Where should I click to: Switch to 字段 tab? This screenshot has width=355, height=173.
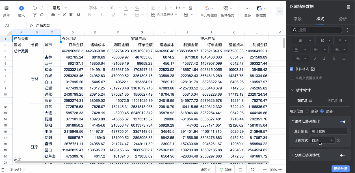click(298, 19)
